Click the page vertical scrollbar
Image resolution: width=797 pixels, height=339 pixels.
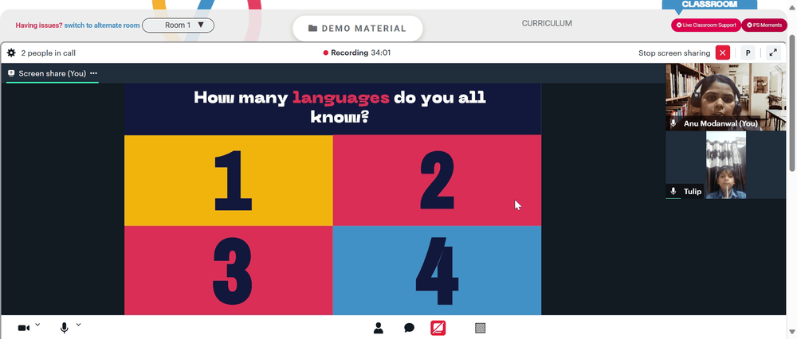792,102
